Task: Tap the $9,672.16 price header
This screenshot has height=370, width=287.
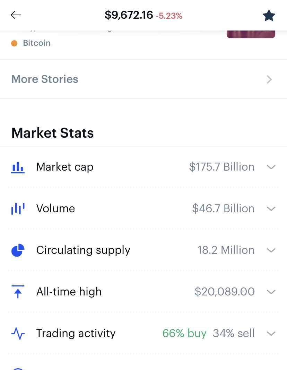Action: pyautogui.click(x=129, y=15)
